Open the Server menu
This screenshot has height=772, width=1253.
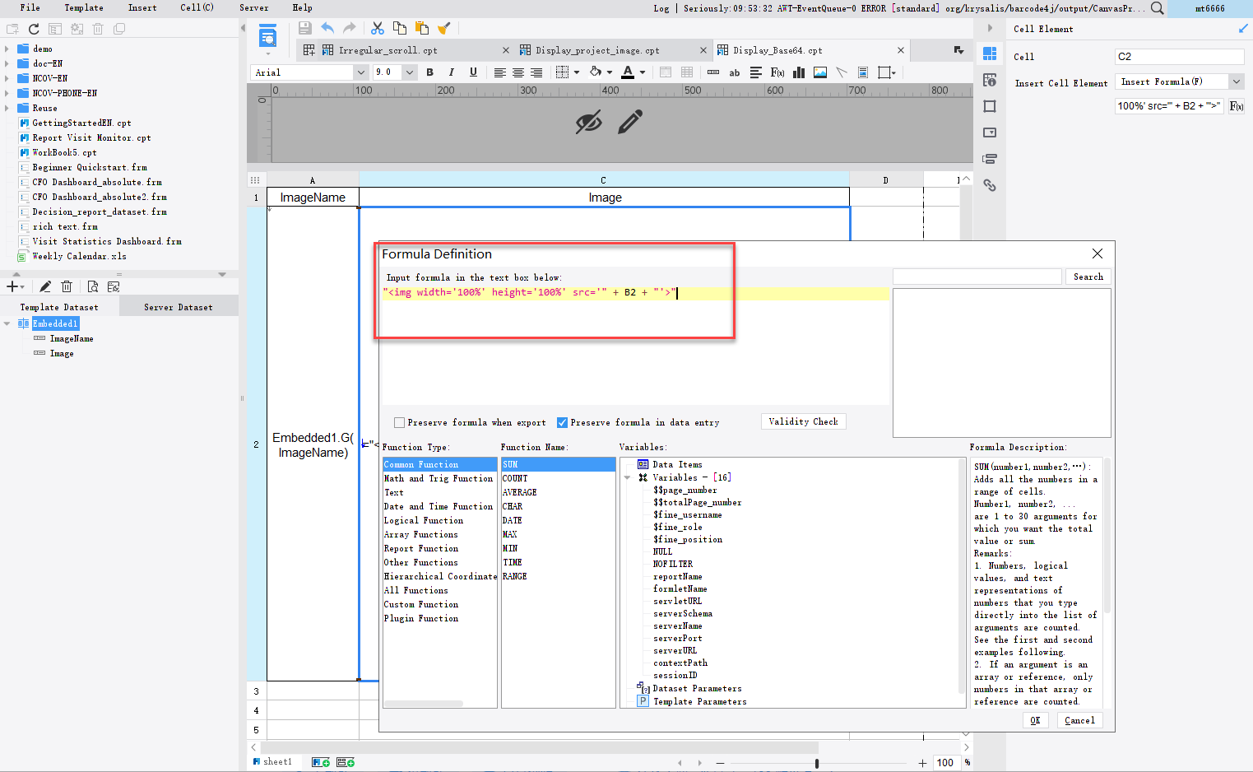[253, 7]
